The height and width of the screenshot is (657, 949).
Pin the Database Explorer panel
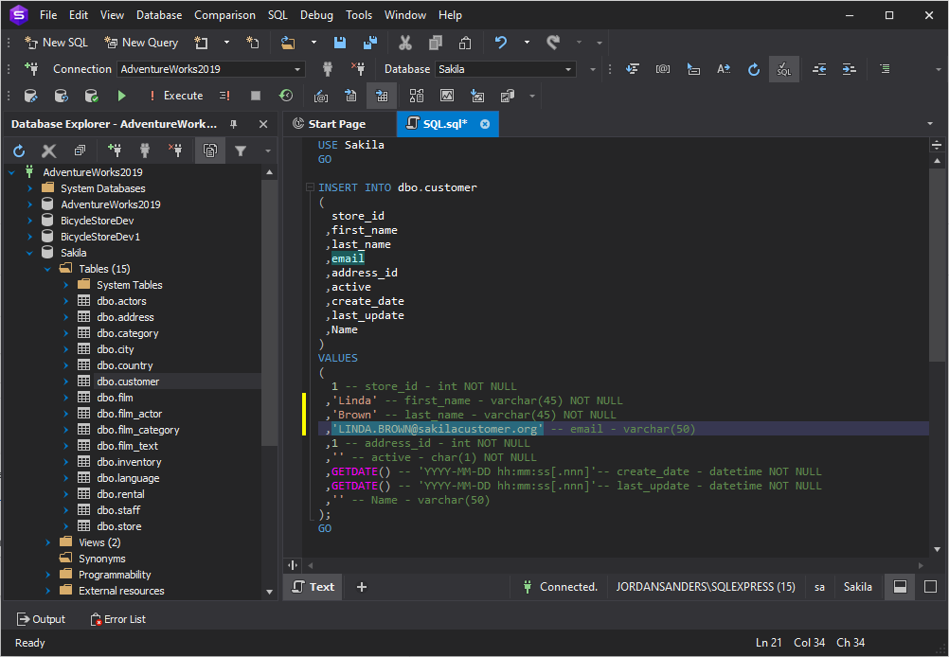point(234,124)
